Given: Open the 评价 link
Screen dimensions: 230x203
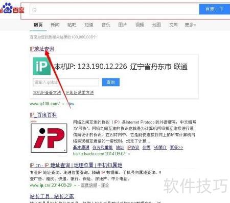Looking at the screenshot, I should (x=105, y=185).
